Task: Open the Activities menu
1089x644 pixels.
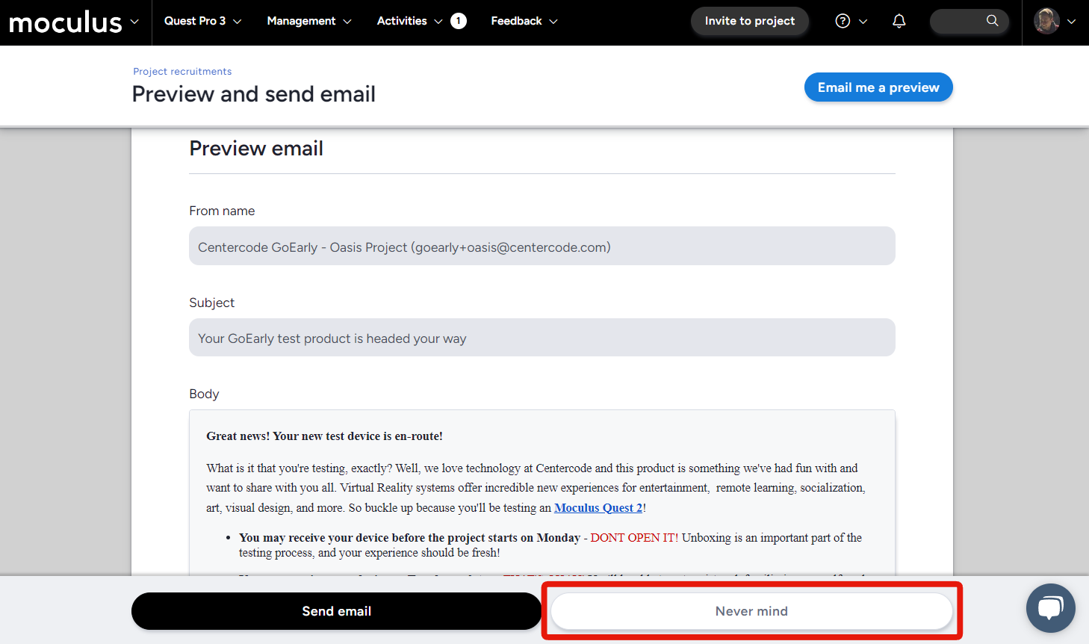Action: pos(409,21)
